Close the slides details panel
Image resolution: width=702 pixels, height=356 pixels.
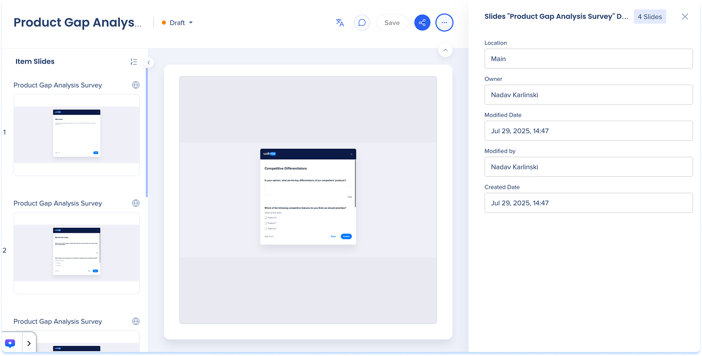point(684,17)
